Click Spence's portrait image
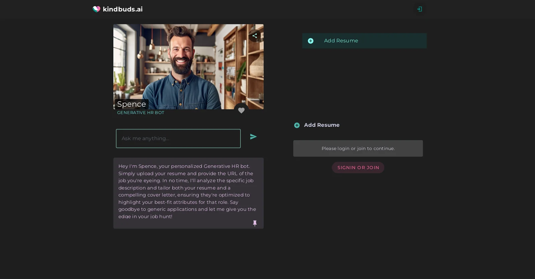The height and width of the screenshot is (279, 535). [x=189, y=67]
